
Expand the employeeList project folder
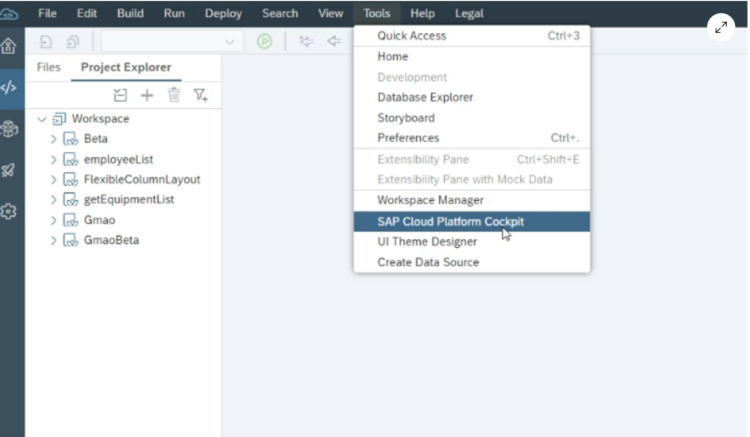click(x=54, y=160)
